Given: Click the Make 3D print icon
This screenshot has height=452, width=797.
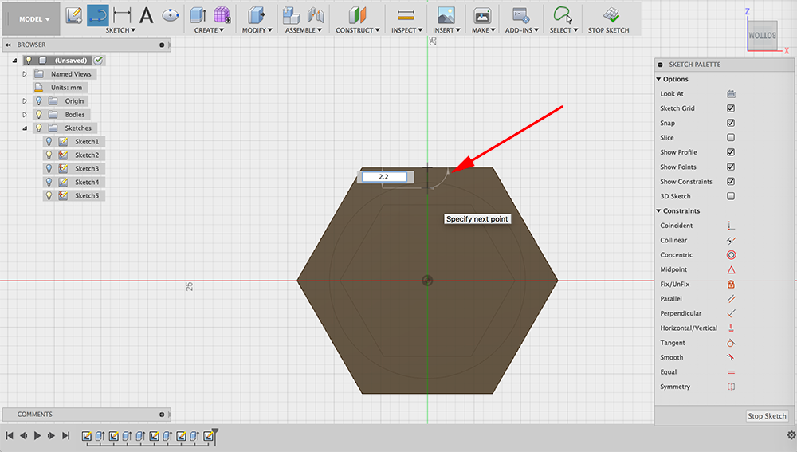Looking at the screenshot, I should [x=482, y=16].
